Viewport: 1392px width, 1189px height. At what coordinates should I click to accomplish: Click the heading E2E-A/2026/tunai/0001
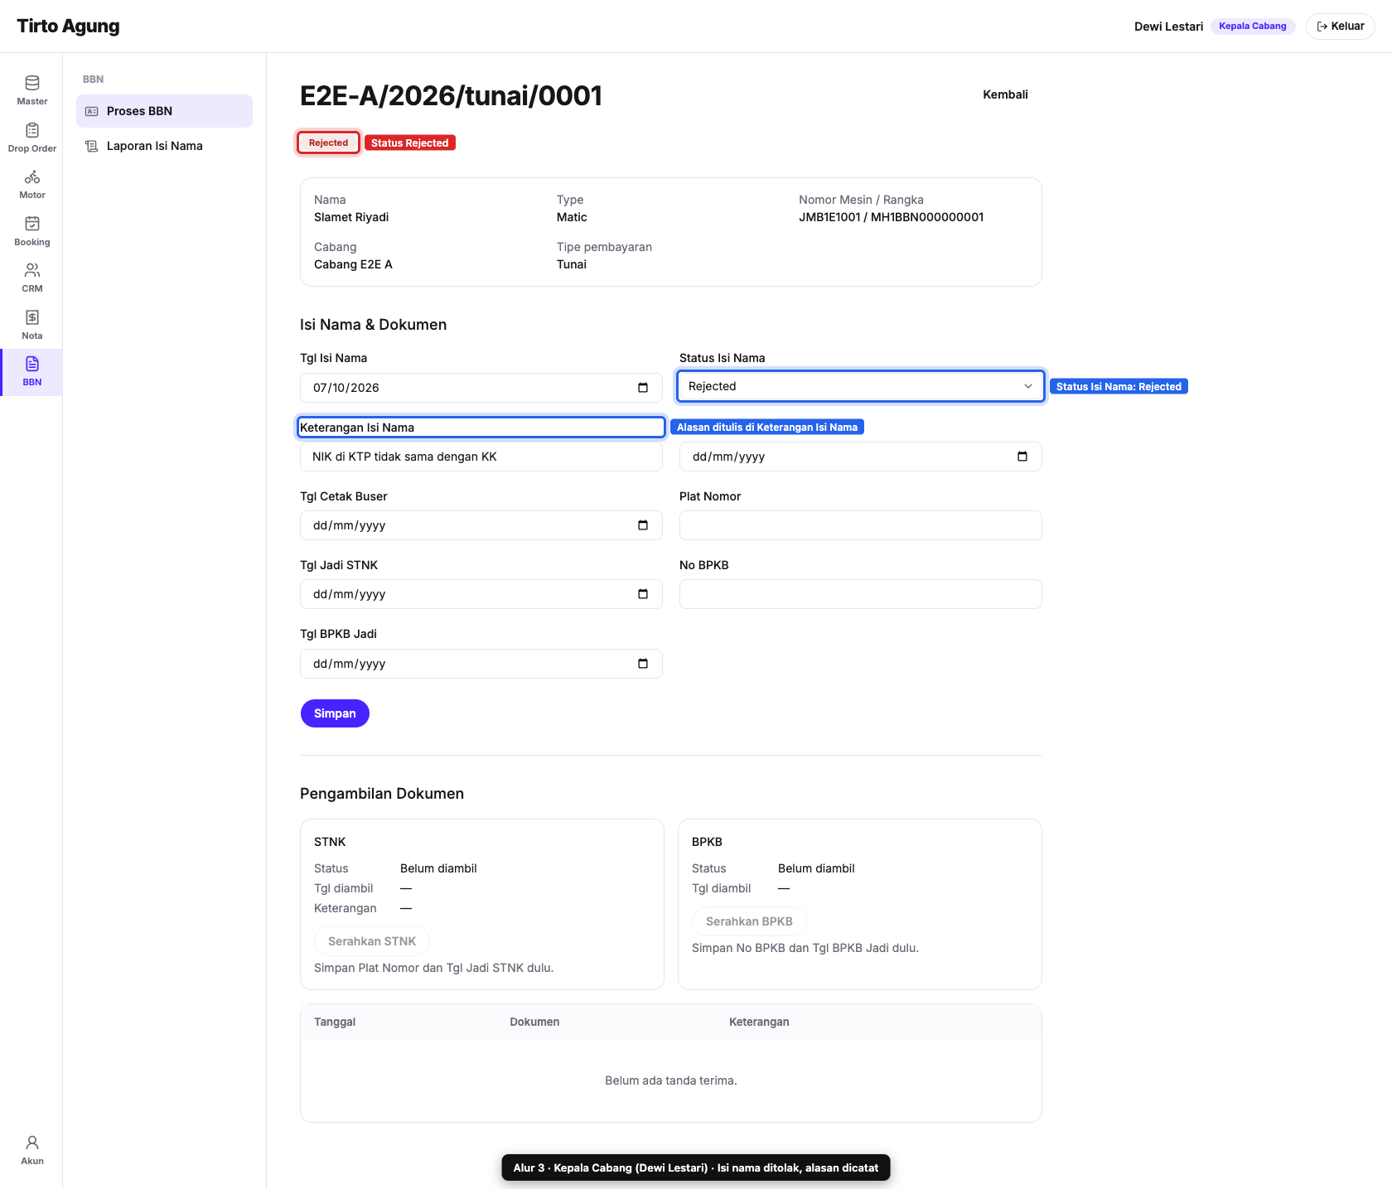(x=451, y=96)
